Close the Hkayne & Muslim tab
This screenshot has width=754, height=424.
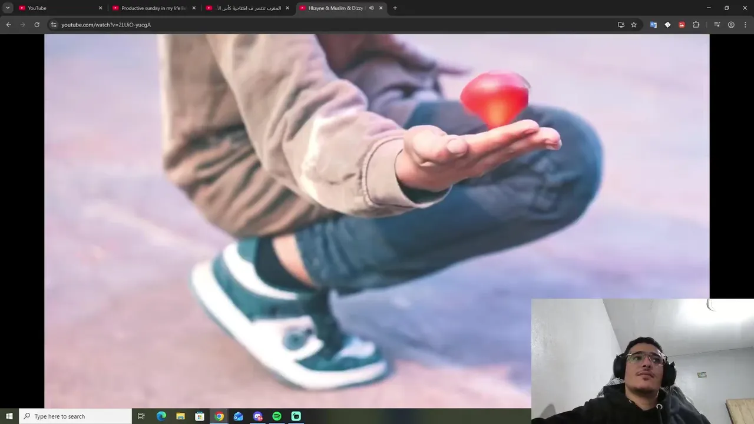coord(381,8)
